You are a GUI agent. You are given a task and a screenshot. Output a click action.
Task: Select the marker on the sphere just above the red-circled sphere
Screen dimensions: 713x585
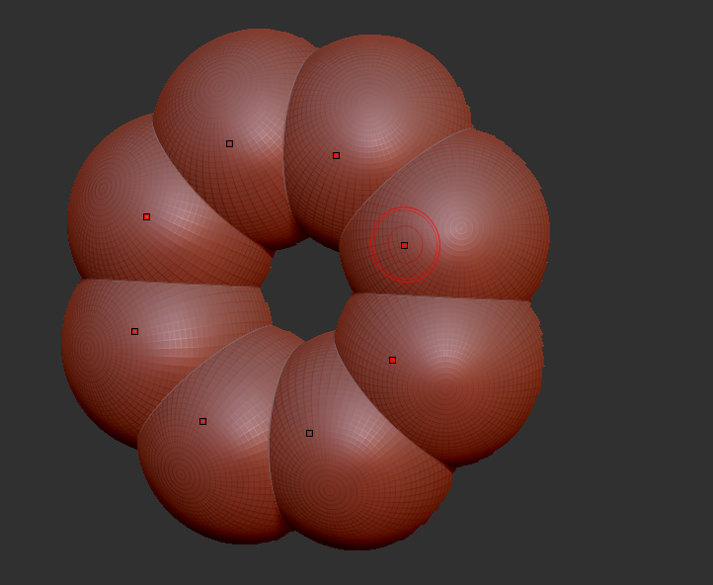point(336,155)
